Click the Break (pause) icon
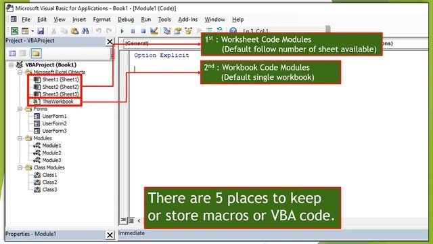The height and width of the screenshot is (244, 433). [133, 31]
